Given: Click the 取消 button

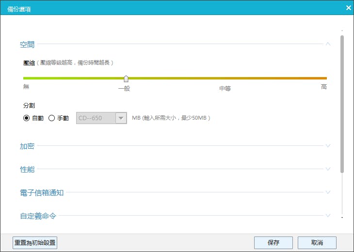Looking at the screenshot, I should [x=317, y=243].
